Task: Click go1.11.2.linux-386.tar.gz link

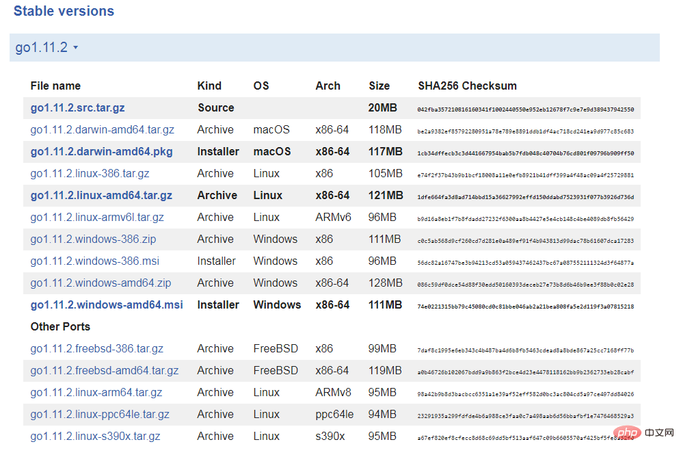Action: click(90, 173)
